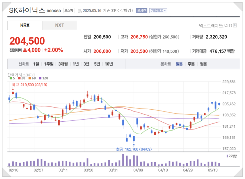Click the 코스피 market badge
Viewport: 245px width, 179px height.
68,10
